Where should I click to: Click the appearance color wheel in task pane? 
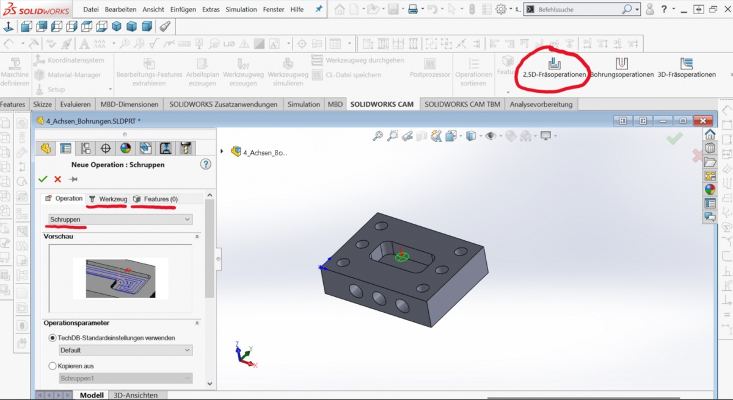tap(710, 190)
